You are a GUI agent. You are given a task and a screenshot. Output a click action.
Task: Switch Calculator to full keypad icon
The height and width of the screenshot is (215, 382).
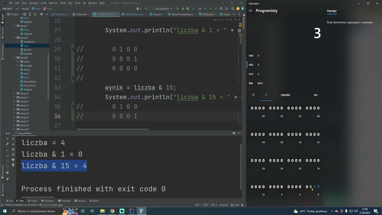253,95
